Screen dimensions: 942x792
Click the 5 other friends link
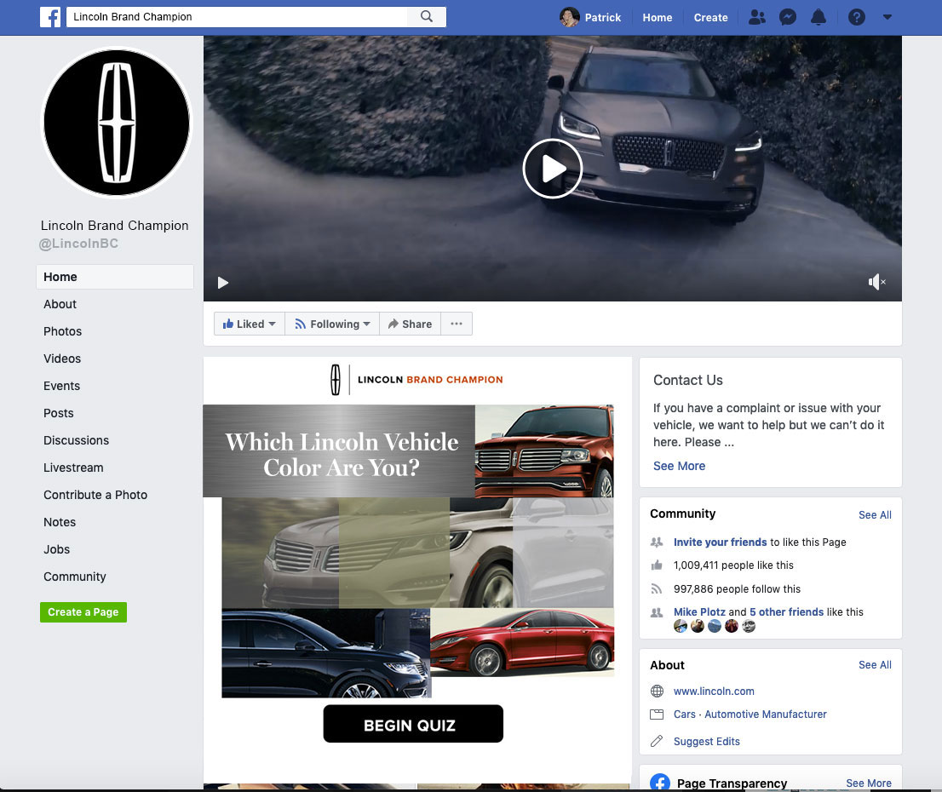click(x=786, y=611)
